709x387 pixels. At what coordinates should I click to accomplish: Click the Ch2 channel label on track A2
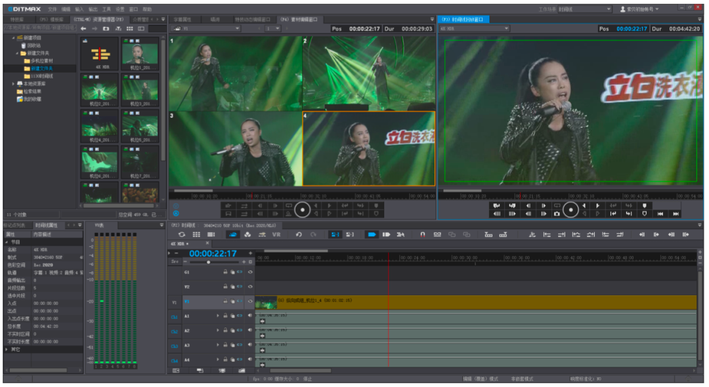175,331
